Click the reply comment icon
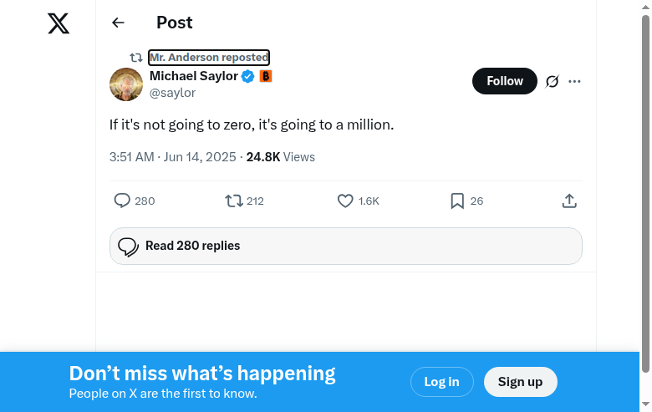The height and width of the screenshot is (412, 652). [123, 201]
